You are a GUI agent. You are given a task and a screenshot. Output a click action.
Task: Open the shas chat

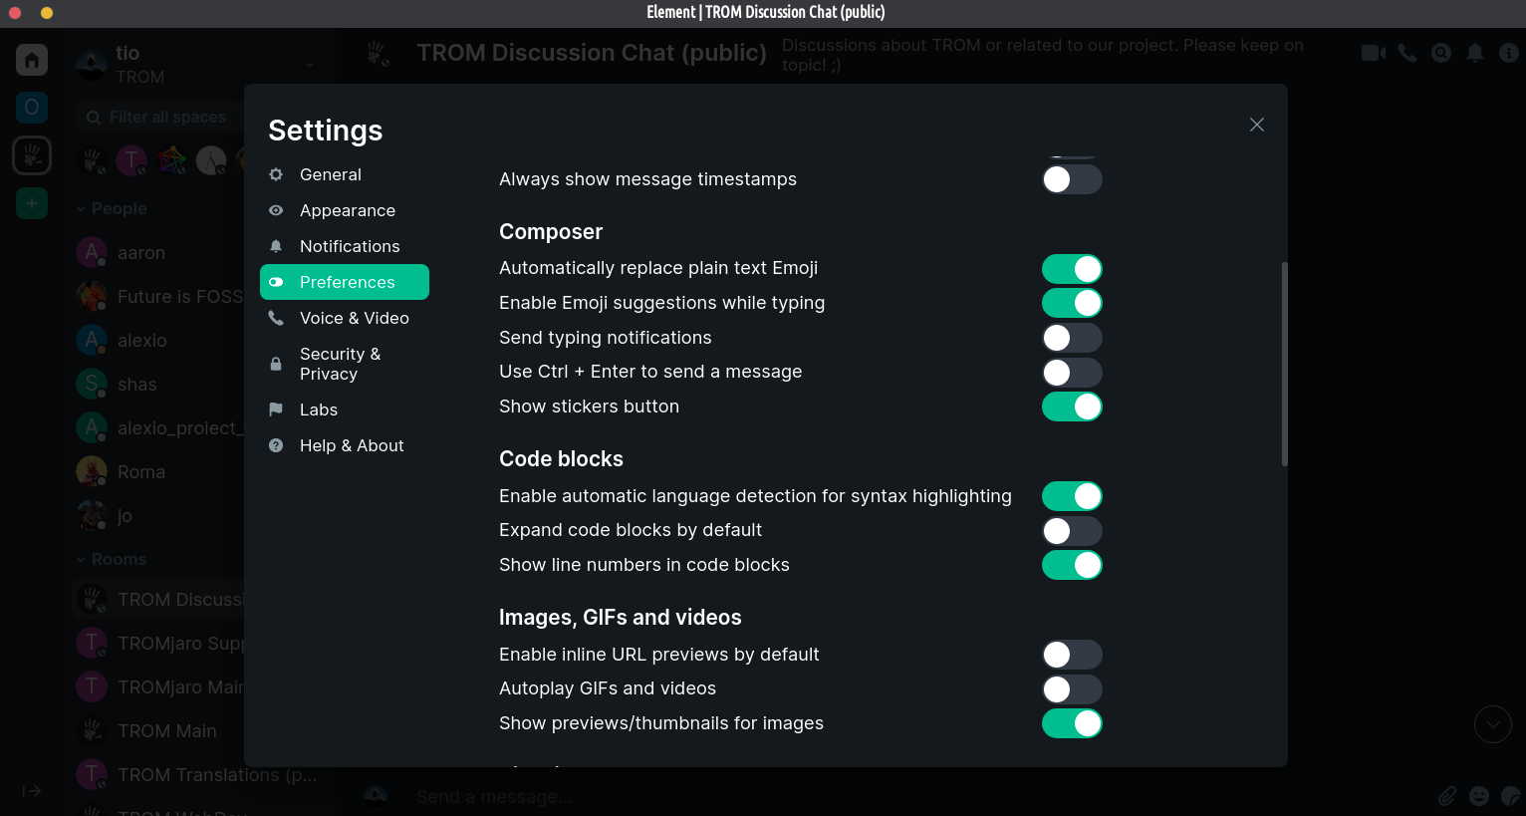coord(159,385)
